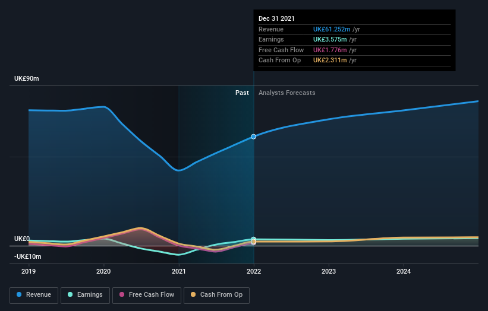Image resolution: width=488 pixels, height=311 pixels.
Task: Click the earnings data point at 2022
Action: pos(254,239)
